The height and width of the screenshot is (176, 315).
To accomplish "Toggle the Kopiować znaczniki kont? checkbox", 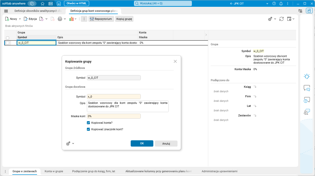I will pyautogui.click(x=88, y=129).
